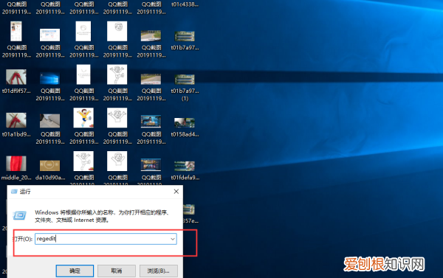Select the t01df9f57... red yarn image file
The image size is (443, 278).
click(16, 82)
